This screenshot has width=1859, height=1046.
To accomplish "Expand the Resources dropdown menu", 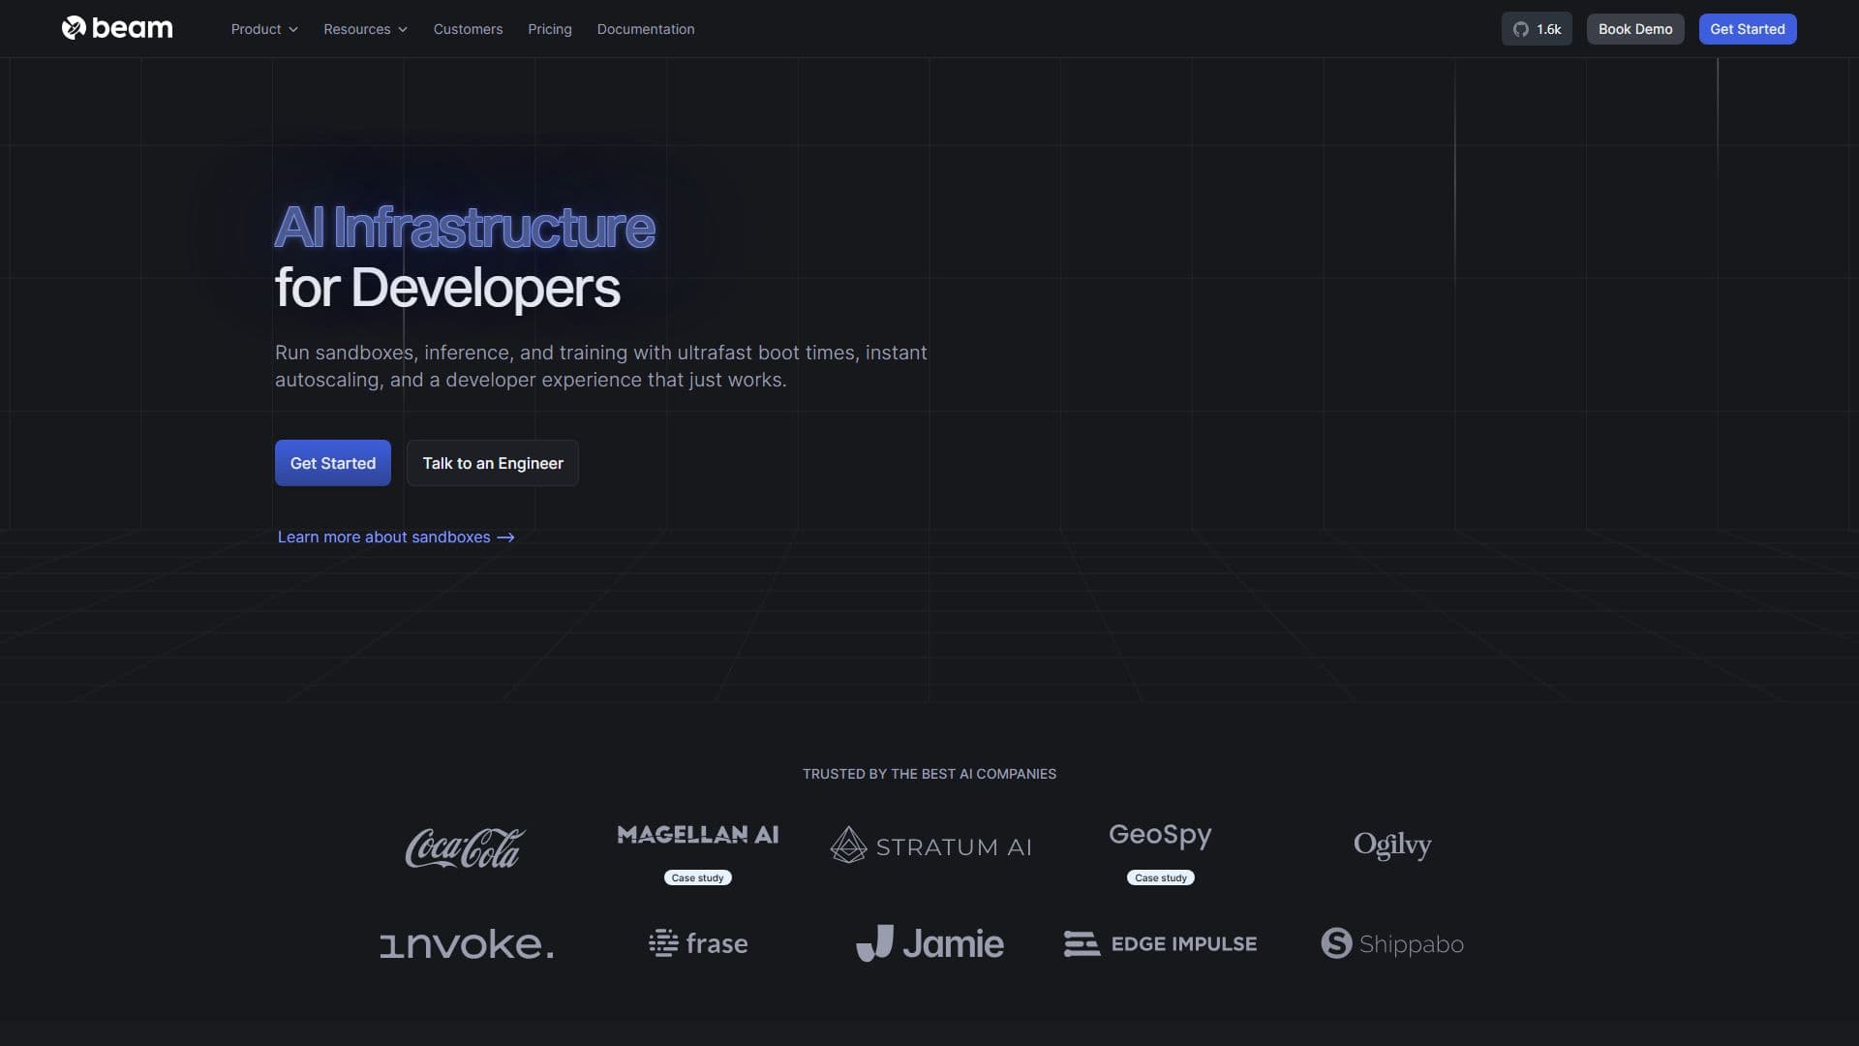I will [x=365, y=29].
